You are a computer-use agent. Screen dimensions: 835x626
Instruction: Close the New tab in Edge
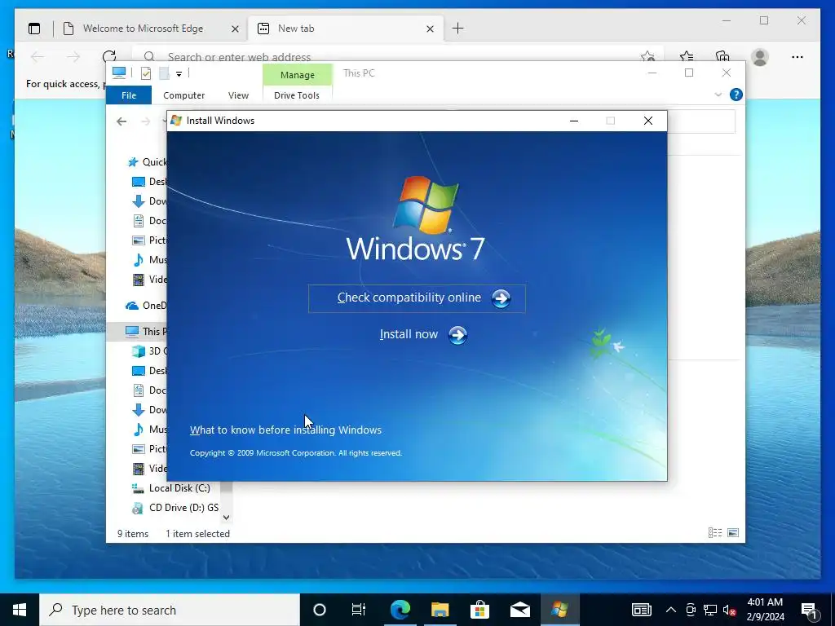pyautogui.click(x=431, y=29)
